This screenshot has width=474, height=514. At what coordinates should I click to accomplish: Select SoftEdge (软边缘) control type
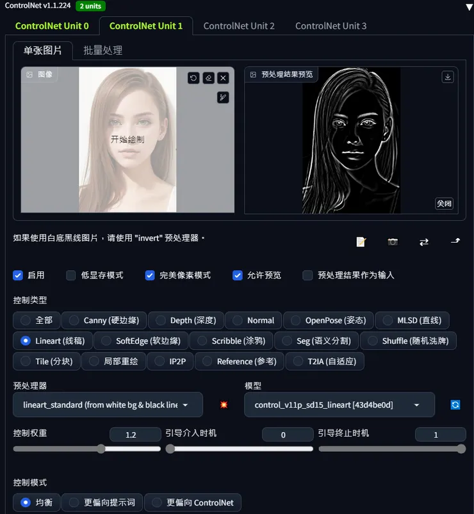[x=141, y=341]
